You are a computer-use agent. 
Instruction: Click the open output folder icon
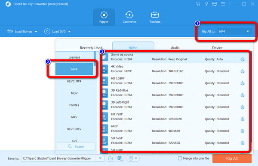(x=111, y=158)
